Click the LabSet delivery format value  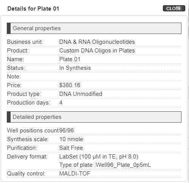[x=99, y=157]
